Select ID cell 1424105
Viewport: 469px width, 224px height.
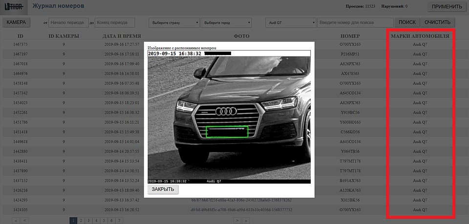21,210
